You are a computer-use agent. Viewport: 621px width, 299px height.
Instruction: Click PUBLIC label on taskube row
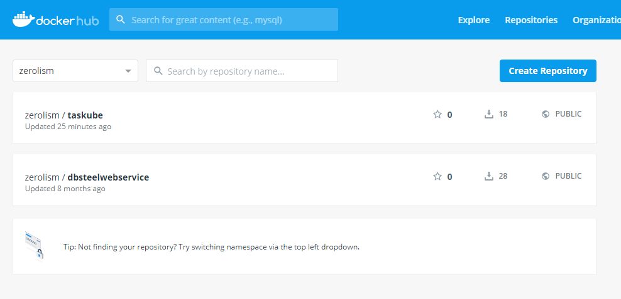click(x=568, y=114)
